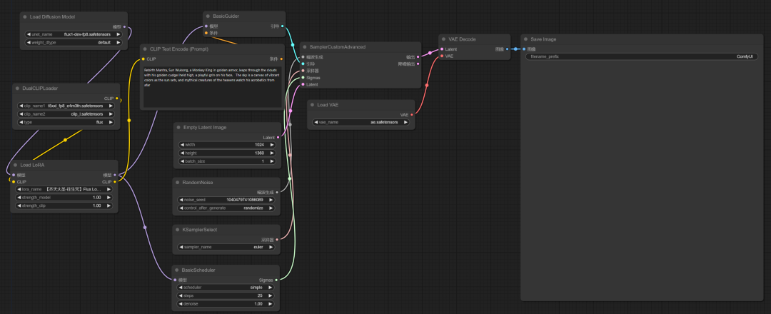The image size is (771, 314).
Task: Collapse the DualCLIPLoader node via its title dot
Action: pos(17,88)
